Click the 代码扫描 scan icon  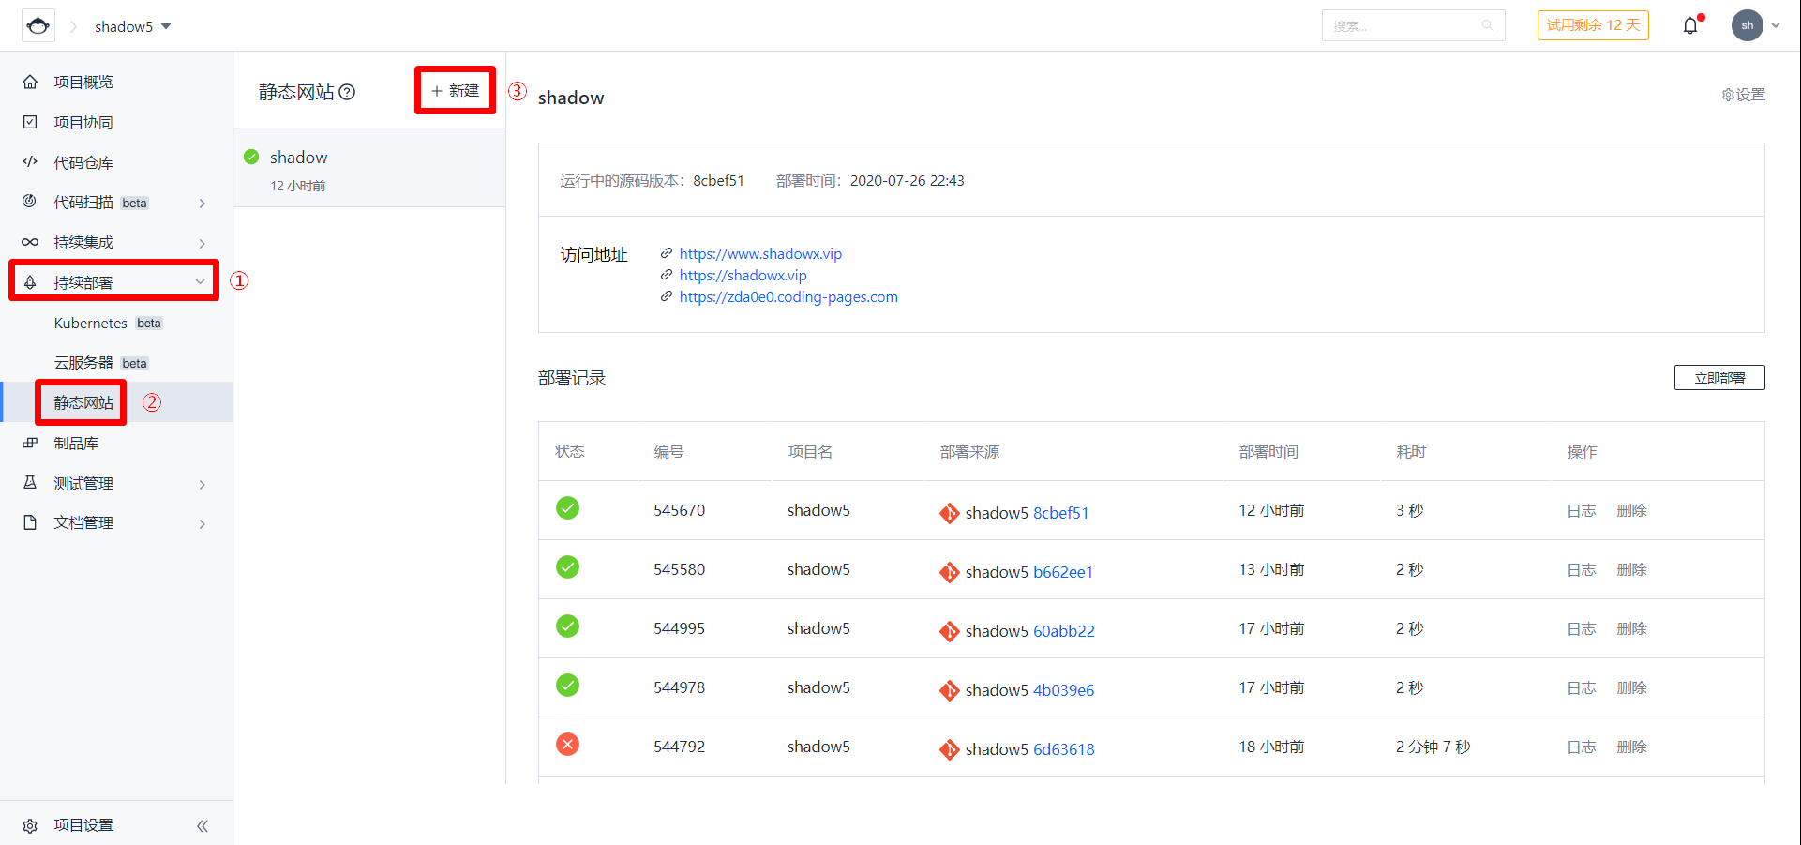coord(30,202)
